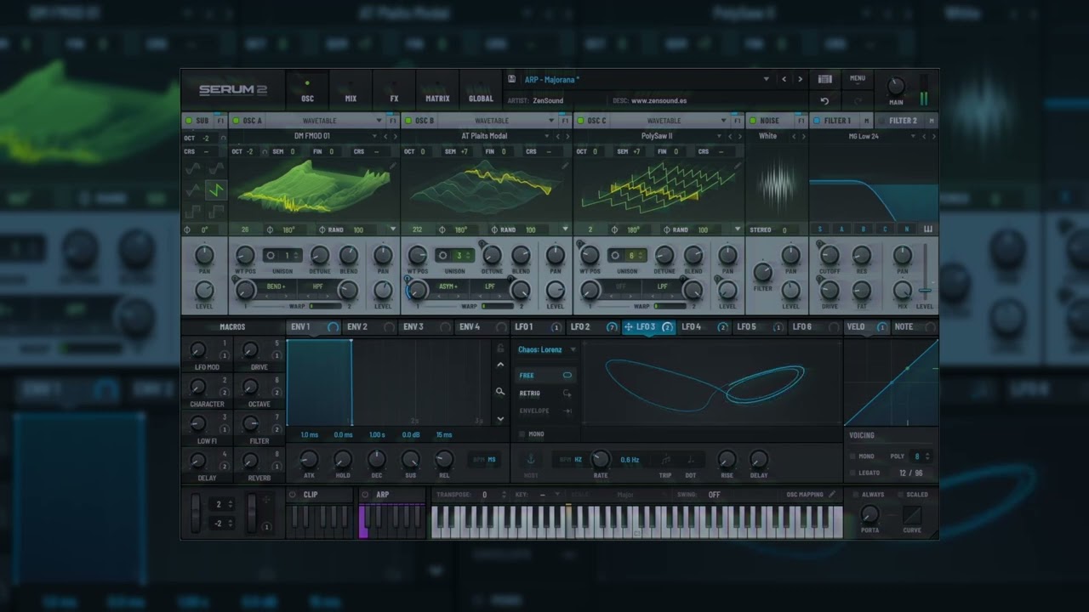Image resolution: width=1089 pixels, height=612 pixels.
Task: Toggle the SUB oscillator on/off
Action: tap(190, 121)
